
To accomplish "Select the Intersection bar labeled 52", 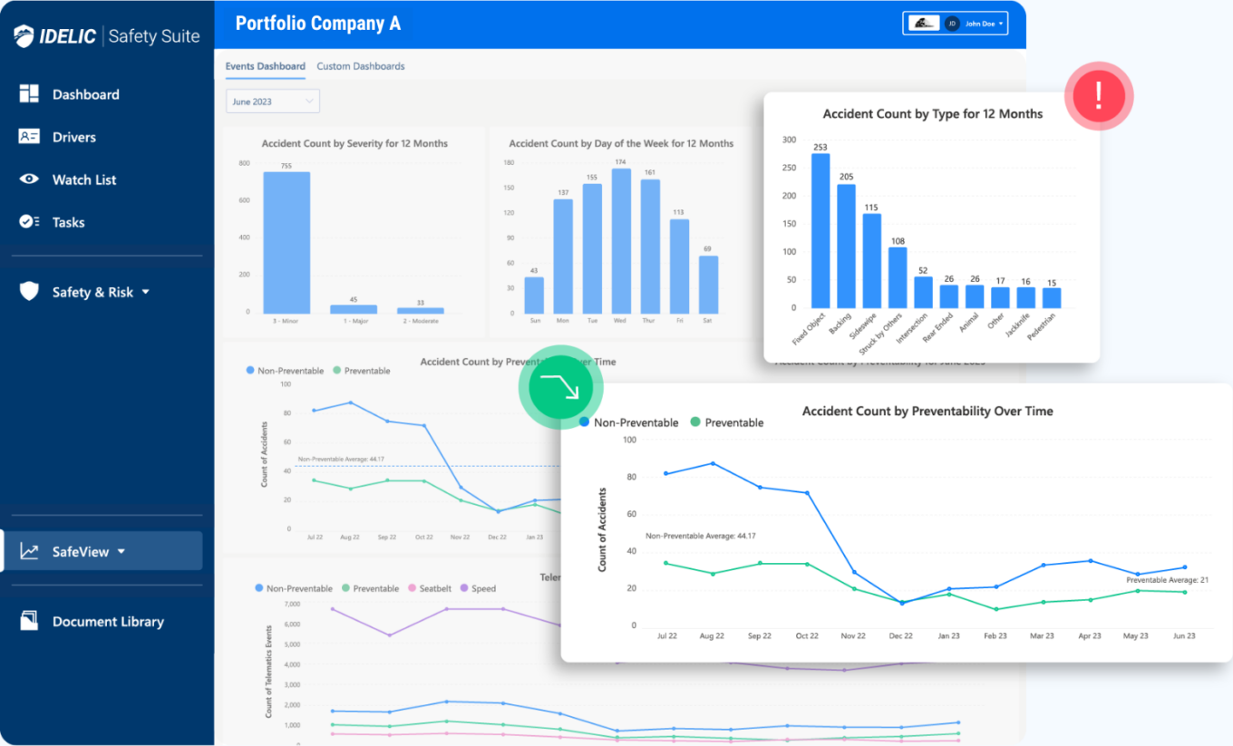I will point(923,292).
